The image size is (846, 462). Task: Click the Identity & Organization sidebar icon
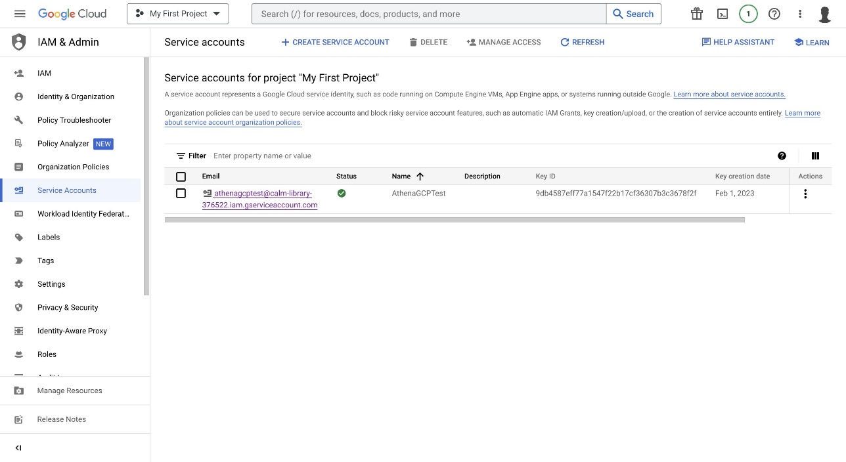[x=19, y=96]
